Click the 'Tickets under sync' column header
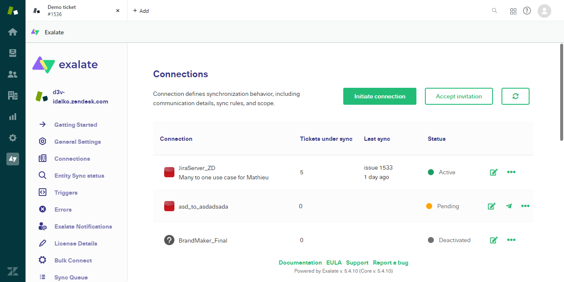This screenshot has height=282, width=564. click(326, 139)
